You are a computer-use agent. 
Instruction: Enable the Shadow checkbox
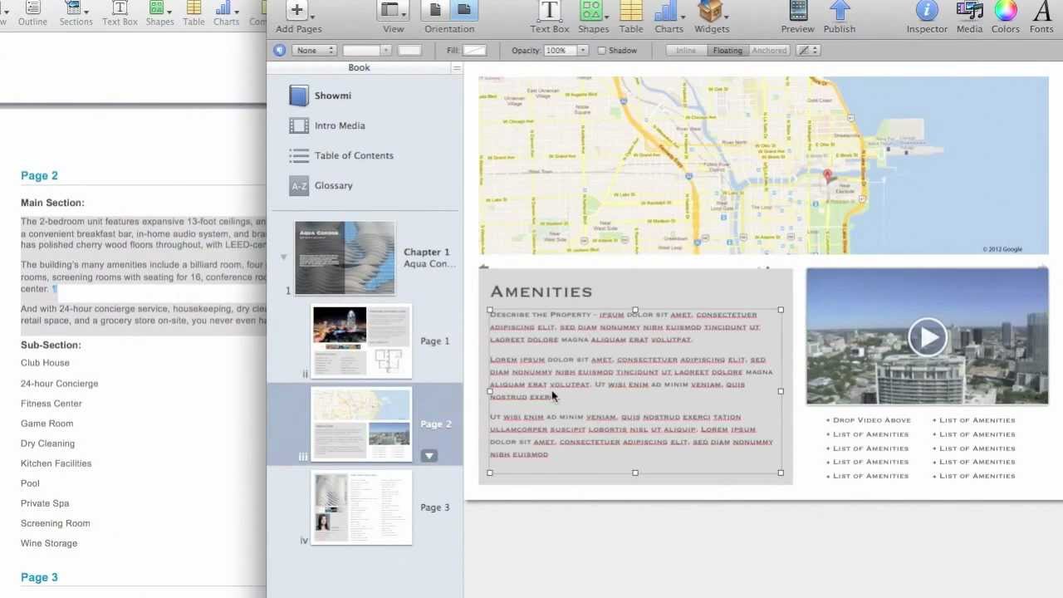(x=602, y=51)
